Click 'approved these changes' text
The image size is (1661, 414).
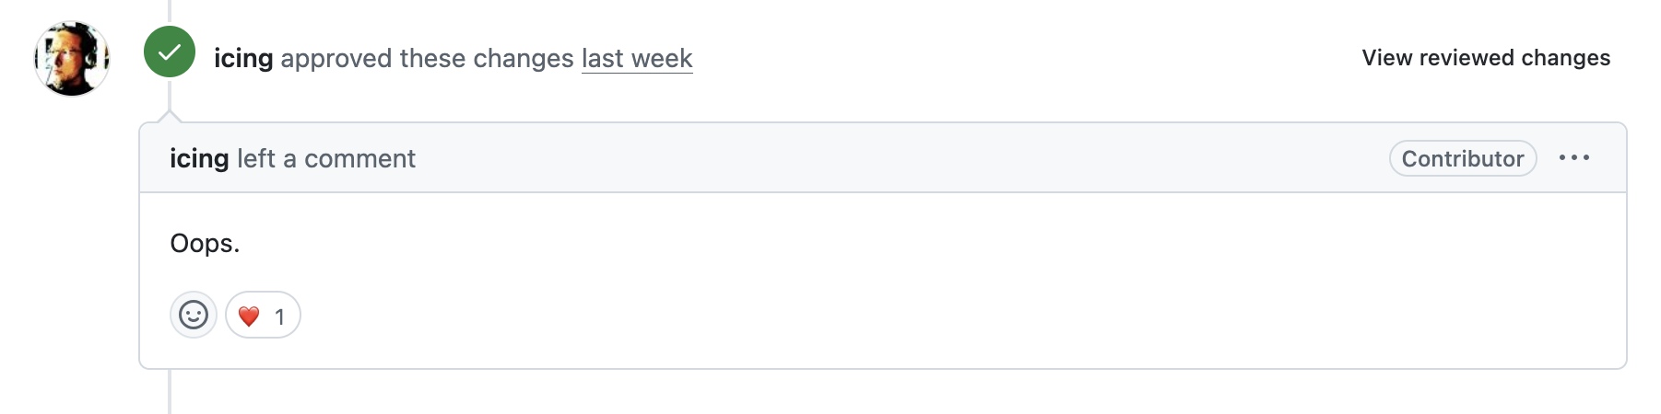tap(427, 58)
